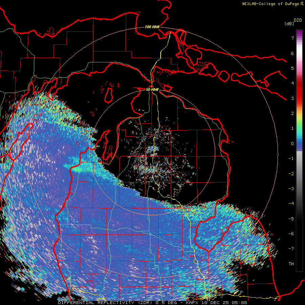Viewport: 305px width, 305px height.
Task: Click the ZDR color scale bar
Action: point(299,150)
